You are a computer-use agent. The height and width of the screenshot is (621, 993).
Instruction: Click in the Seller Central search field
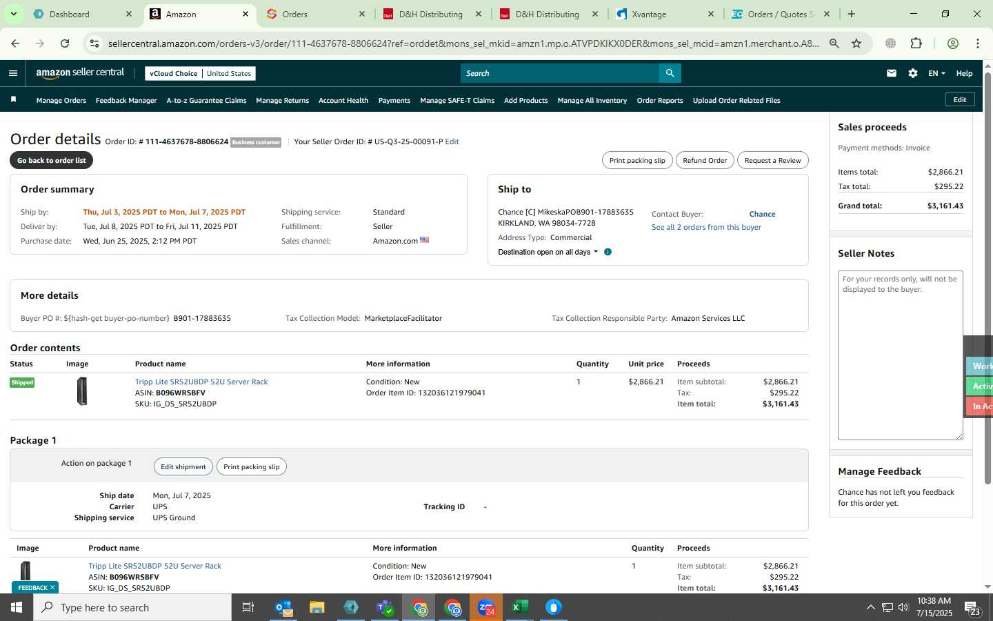tap(559, 73)
